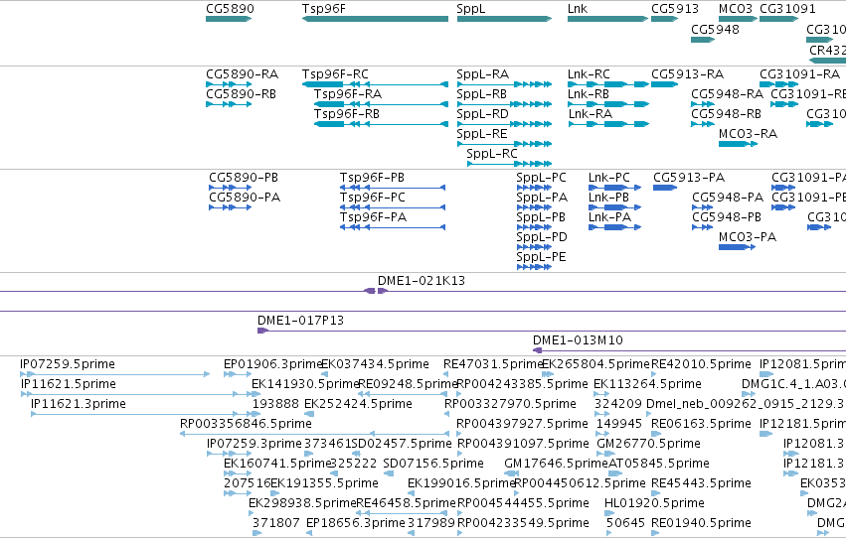The image size is (846, 538).
Task: Open EST label GM26770.5prime
Action: tap(648, 444)
